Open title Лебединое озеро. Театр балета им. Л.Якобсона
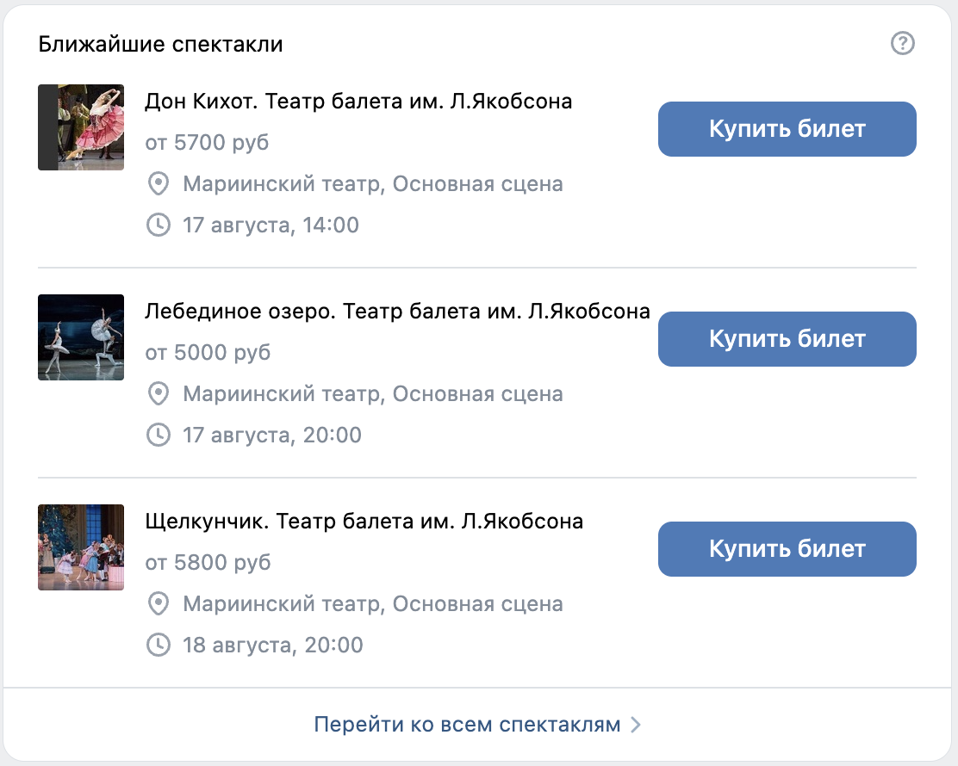The width and height of the screenshot is (958, 766). click(x=397, y=312)
